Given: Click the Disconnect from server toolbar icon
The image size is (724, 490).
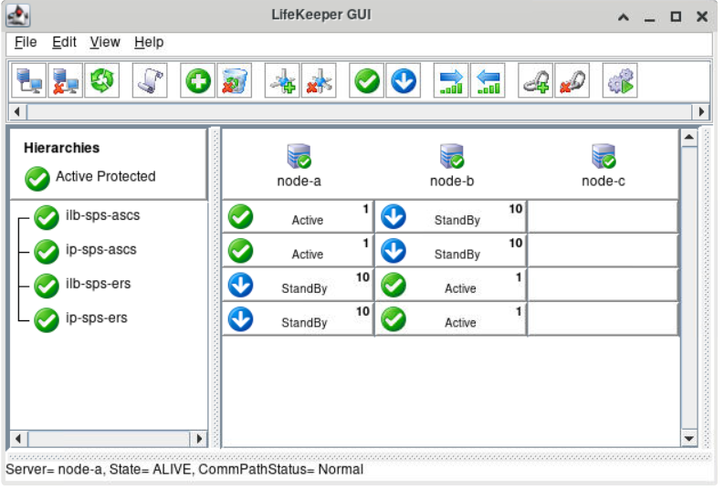Looking at the screenshot, I should pyautogui.click(x=65, y=80).
